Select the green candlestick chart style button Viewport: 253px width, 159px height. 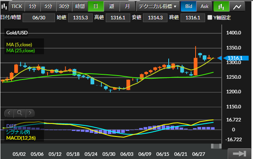coord(221,6)
